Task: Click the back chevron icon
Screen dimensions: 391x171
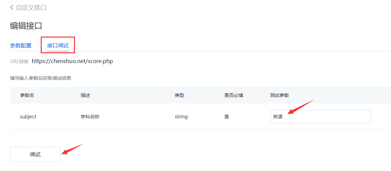Action: coord(11,7)
